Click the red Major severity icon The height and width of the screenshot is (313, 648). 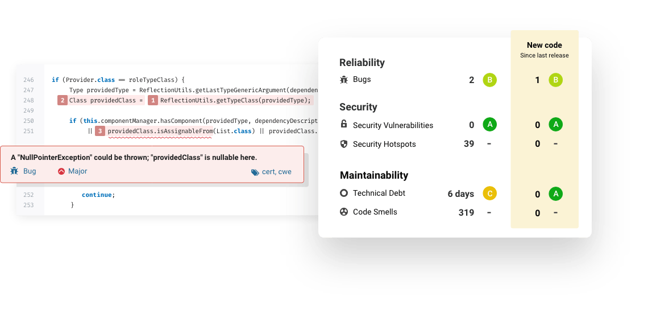click(61, 171)
